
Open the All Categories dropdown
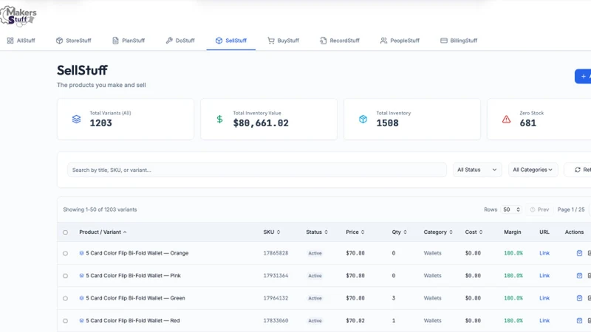click(533, 170)
